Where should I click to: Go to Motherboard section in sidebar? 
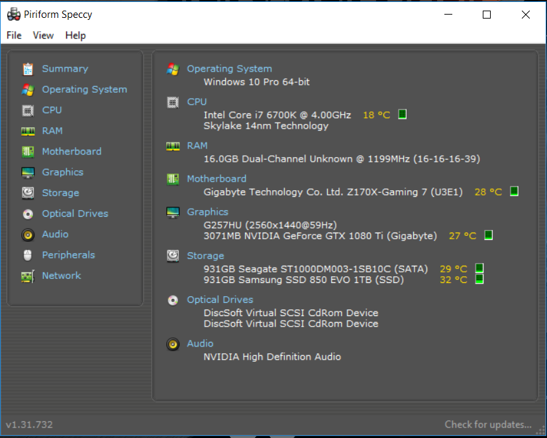pyautogui.click(x=72, y=151)
